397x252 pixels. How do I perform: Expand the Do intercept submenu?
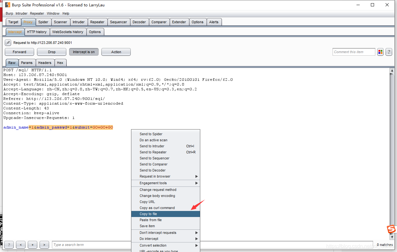(x=165, y=239)
